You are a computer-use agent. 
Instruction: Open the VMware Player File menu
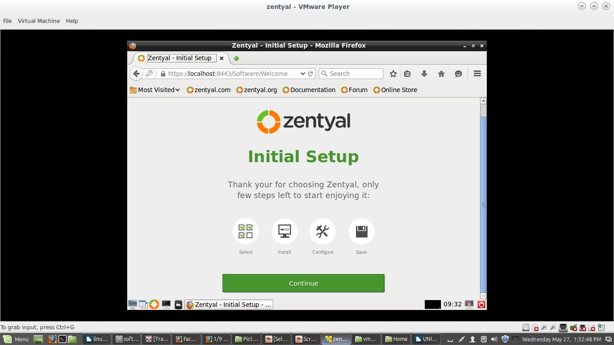[8, 21]
